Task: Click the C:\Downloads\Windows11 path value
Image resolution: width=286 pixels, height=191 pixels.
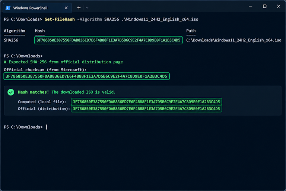Action: tap(233, 40)
